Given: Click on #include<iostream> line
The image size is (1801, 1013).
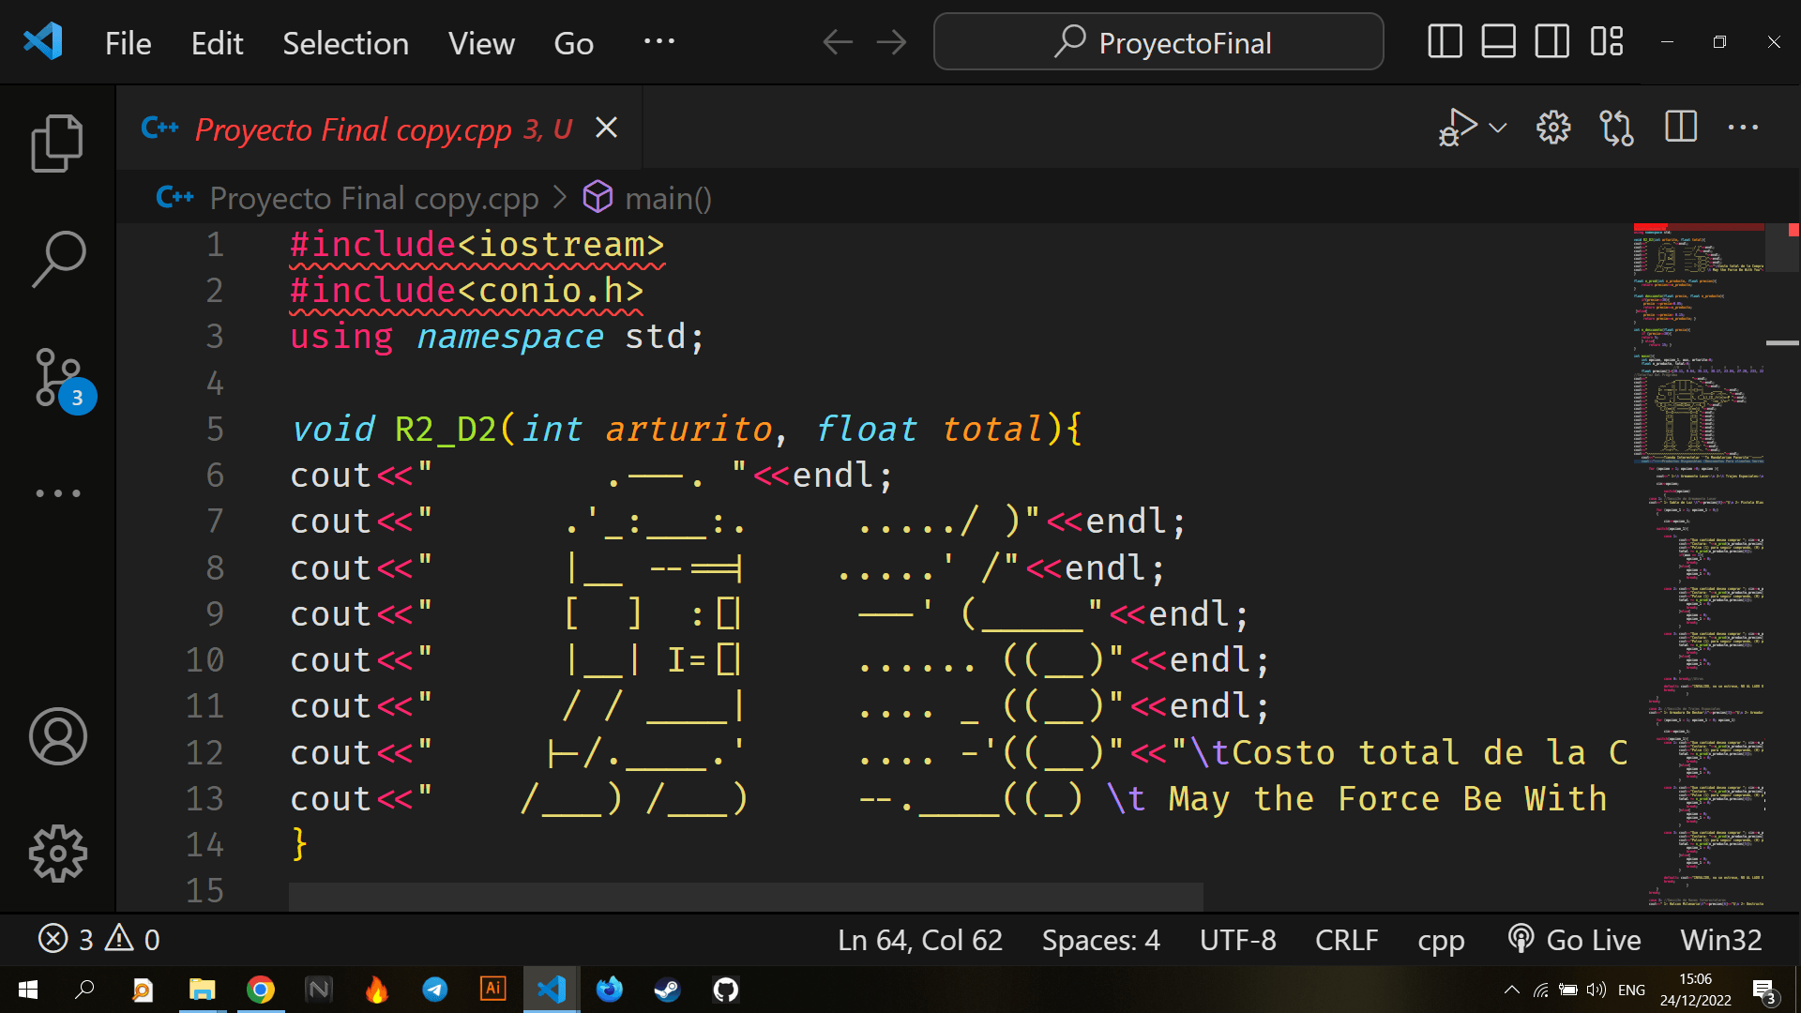Looking at the screenshot, I should pos(477,245).
